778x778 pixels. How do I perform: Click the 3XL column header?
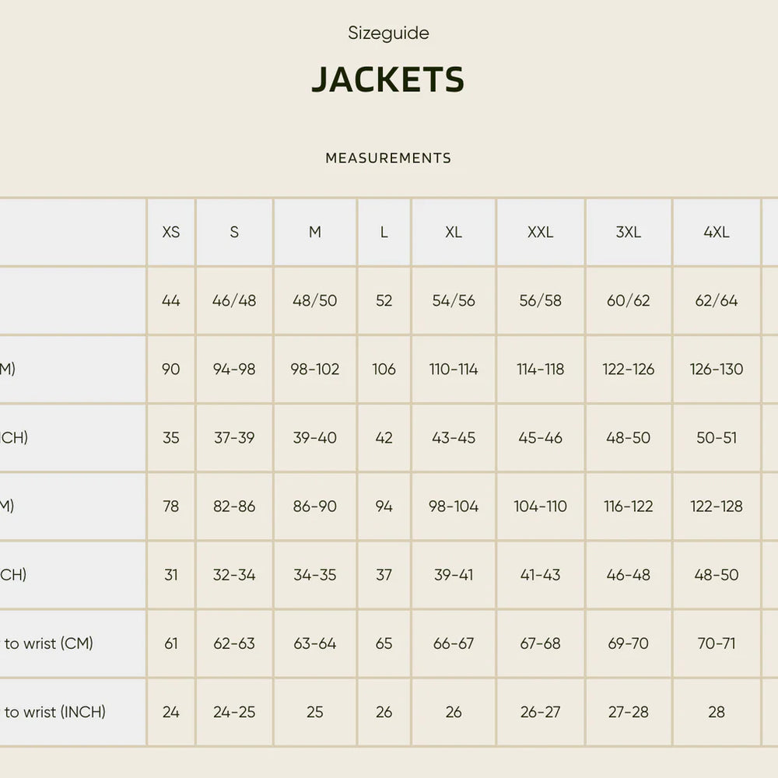628,232
